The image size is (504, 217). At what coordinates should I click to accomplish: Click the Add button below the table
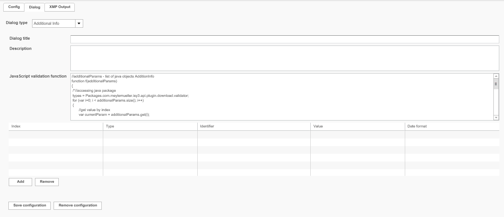20,182
